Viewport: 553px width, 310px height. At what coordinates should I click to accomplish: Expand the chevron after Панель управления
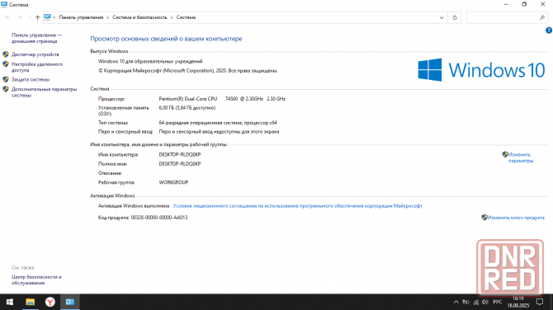coord(108,17)
